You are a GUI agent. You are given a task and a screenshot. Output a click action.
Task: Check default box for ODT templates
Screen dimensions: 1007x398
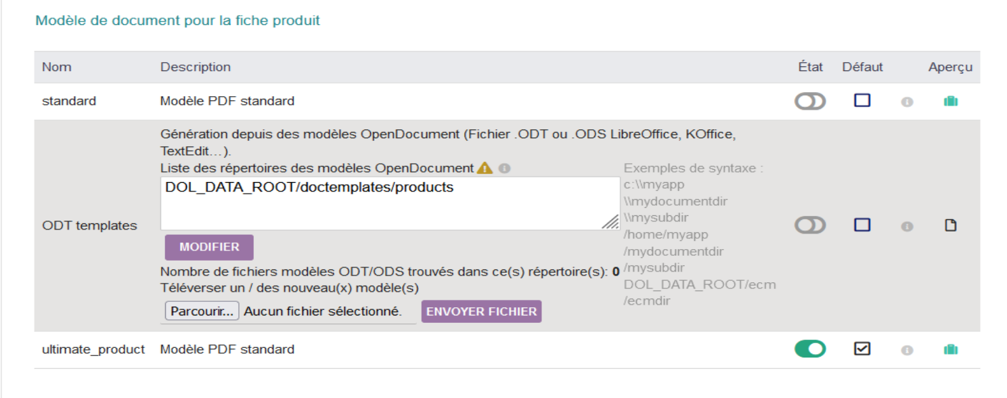coord(862,225)
